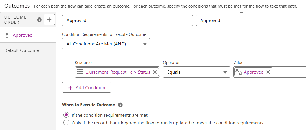306x130 pixels.
Task: Select Approved in the outcome order list
Action: point(23,35)
